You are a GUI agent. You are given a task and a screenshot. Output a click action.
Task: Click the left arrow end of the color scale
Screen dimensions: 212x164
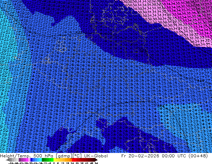click(x=7, y=160)
